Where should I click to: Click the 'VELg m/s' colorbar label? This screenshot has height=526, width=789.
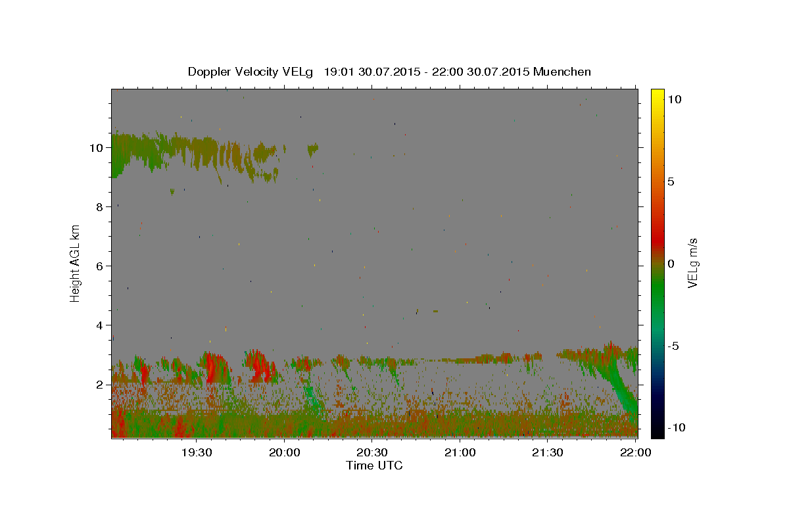(692, 263)
